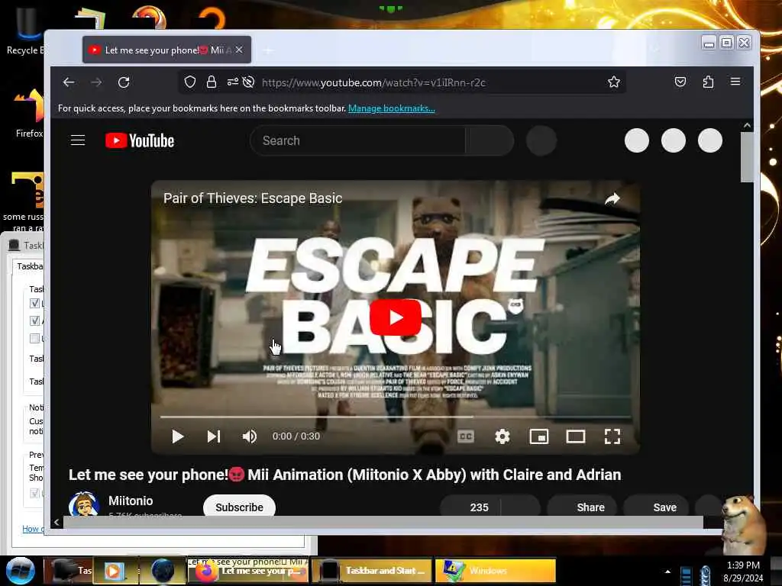Show hidden tray icons arrow
The height and width of the screenshot is (586, 782).
[667, 572]
